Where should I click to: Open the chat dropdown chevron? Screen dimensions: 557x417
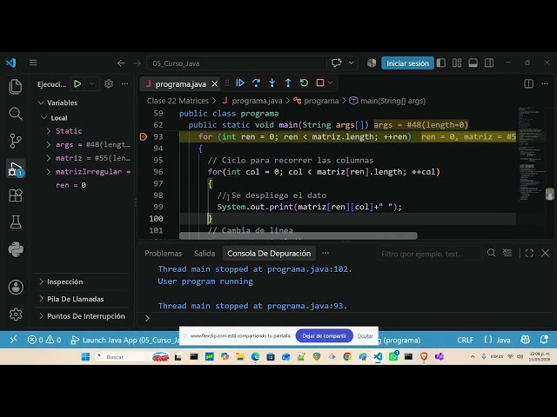(352, 63)
